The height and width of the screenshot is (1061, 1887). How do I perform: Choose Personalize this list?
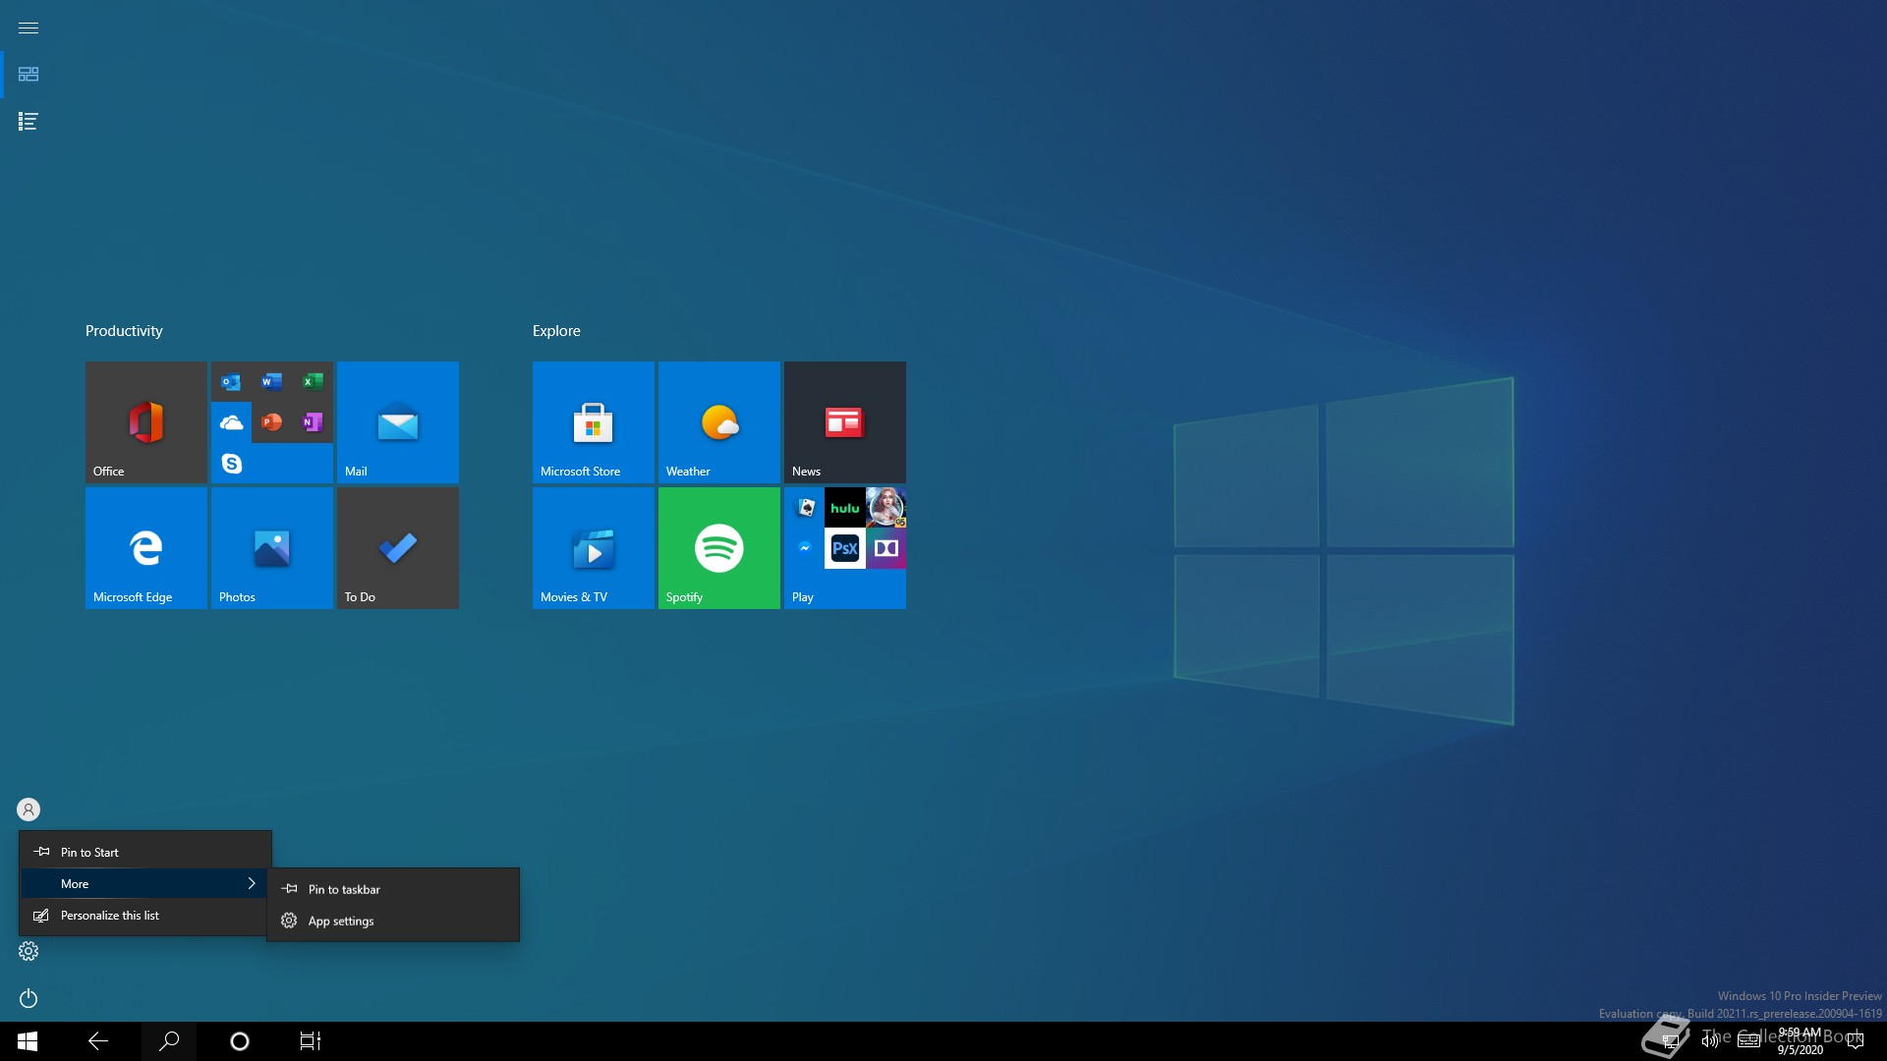point(145,915)
